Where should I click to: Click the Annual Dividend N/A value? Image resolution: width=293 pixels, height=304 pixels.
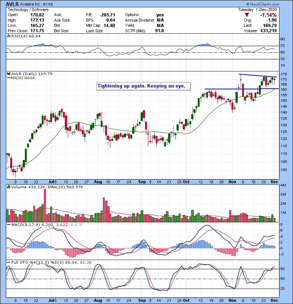coord(160,20)
